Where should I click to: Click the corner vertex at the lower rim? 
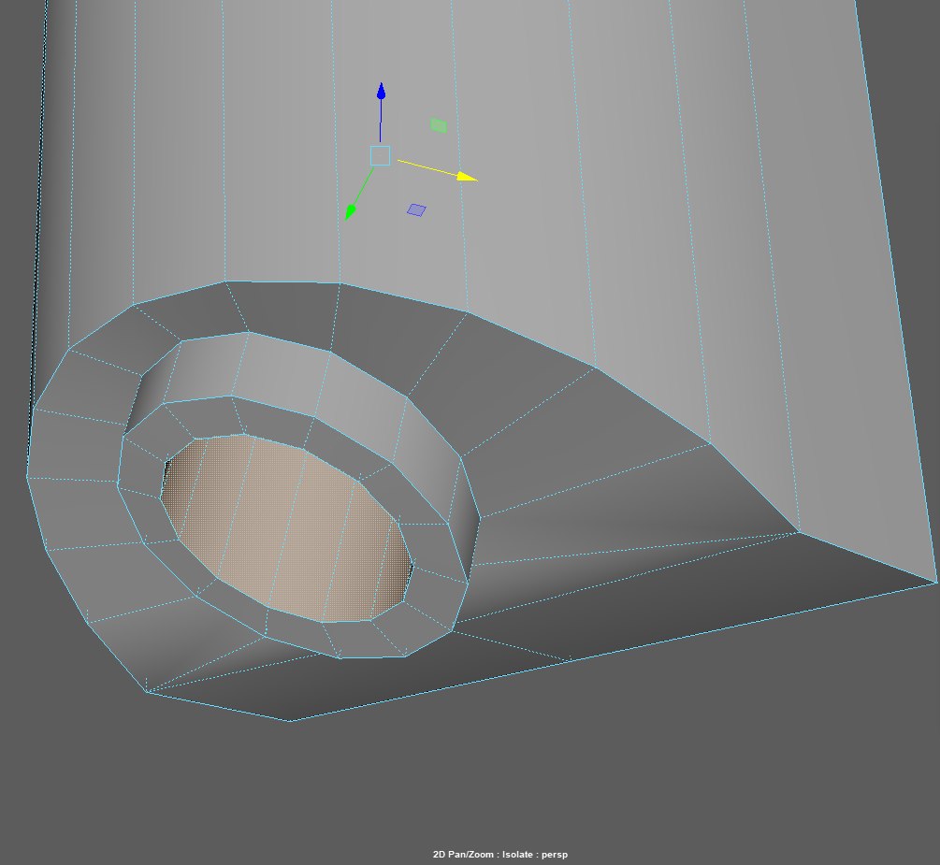click(148, 693)
